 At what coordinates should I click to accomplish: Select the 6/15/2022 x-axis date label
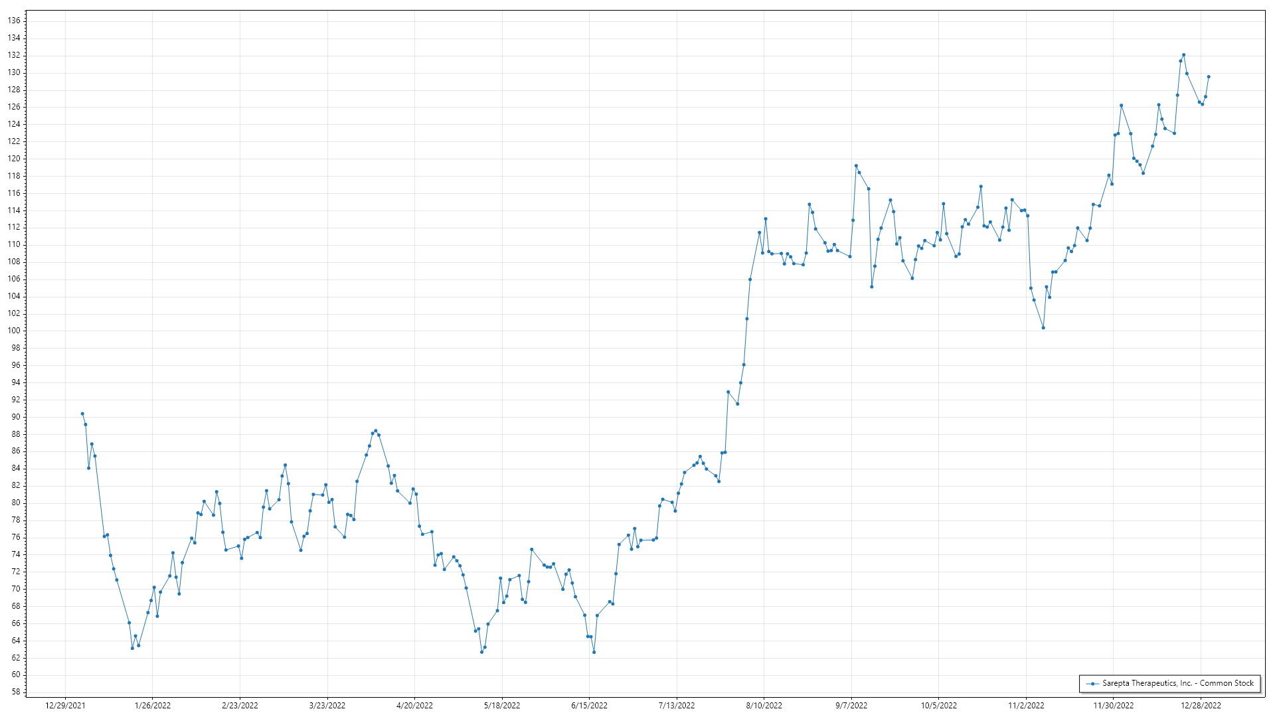coord(589,705)
